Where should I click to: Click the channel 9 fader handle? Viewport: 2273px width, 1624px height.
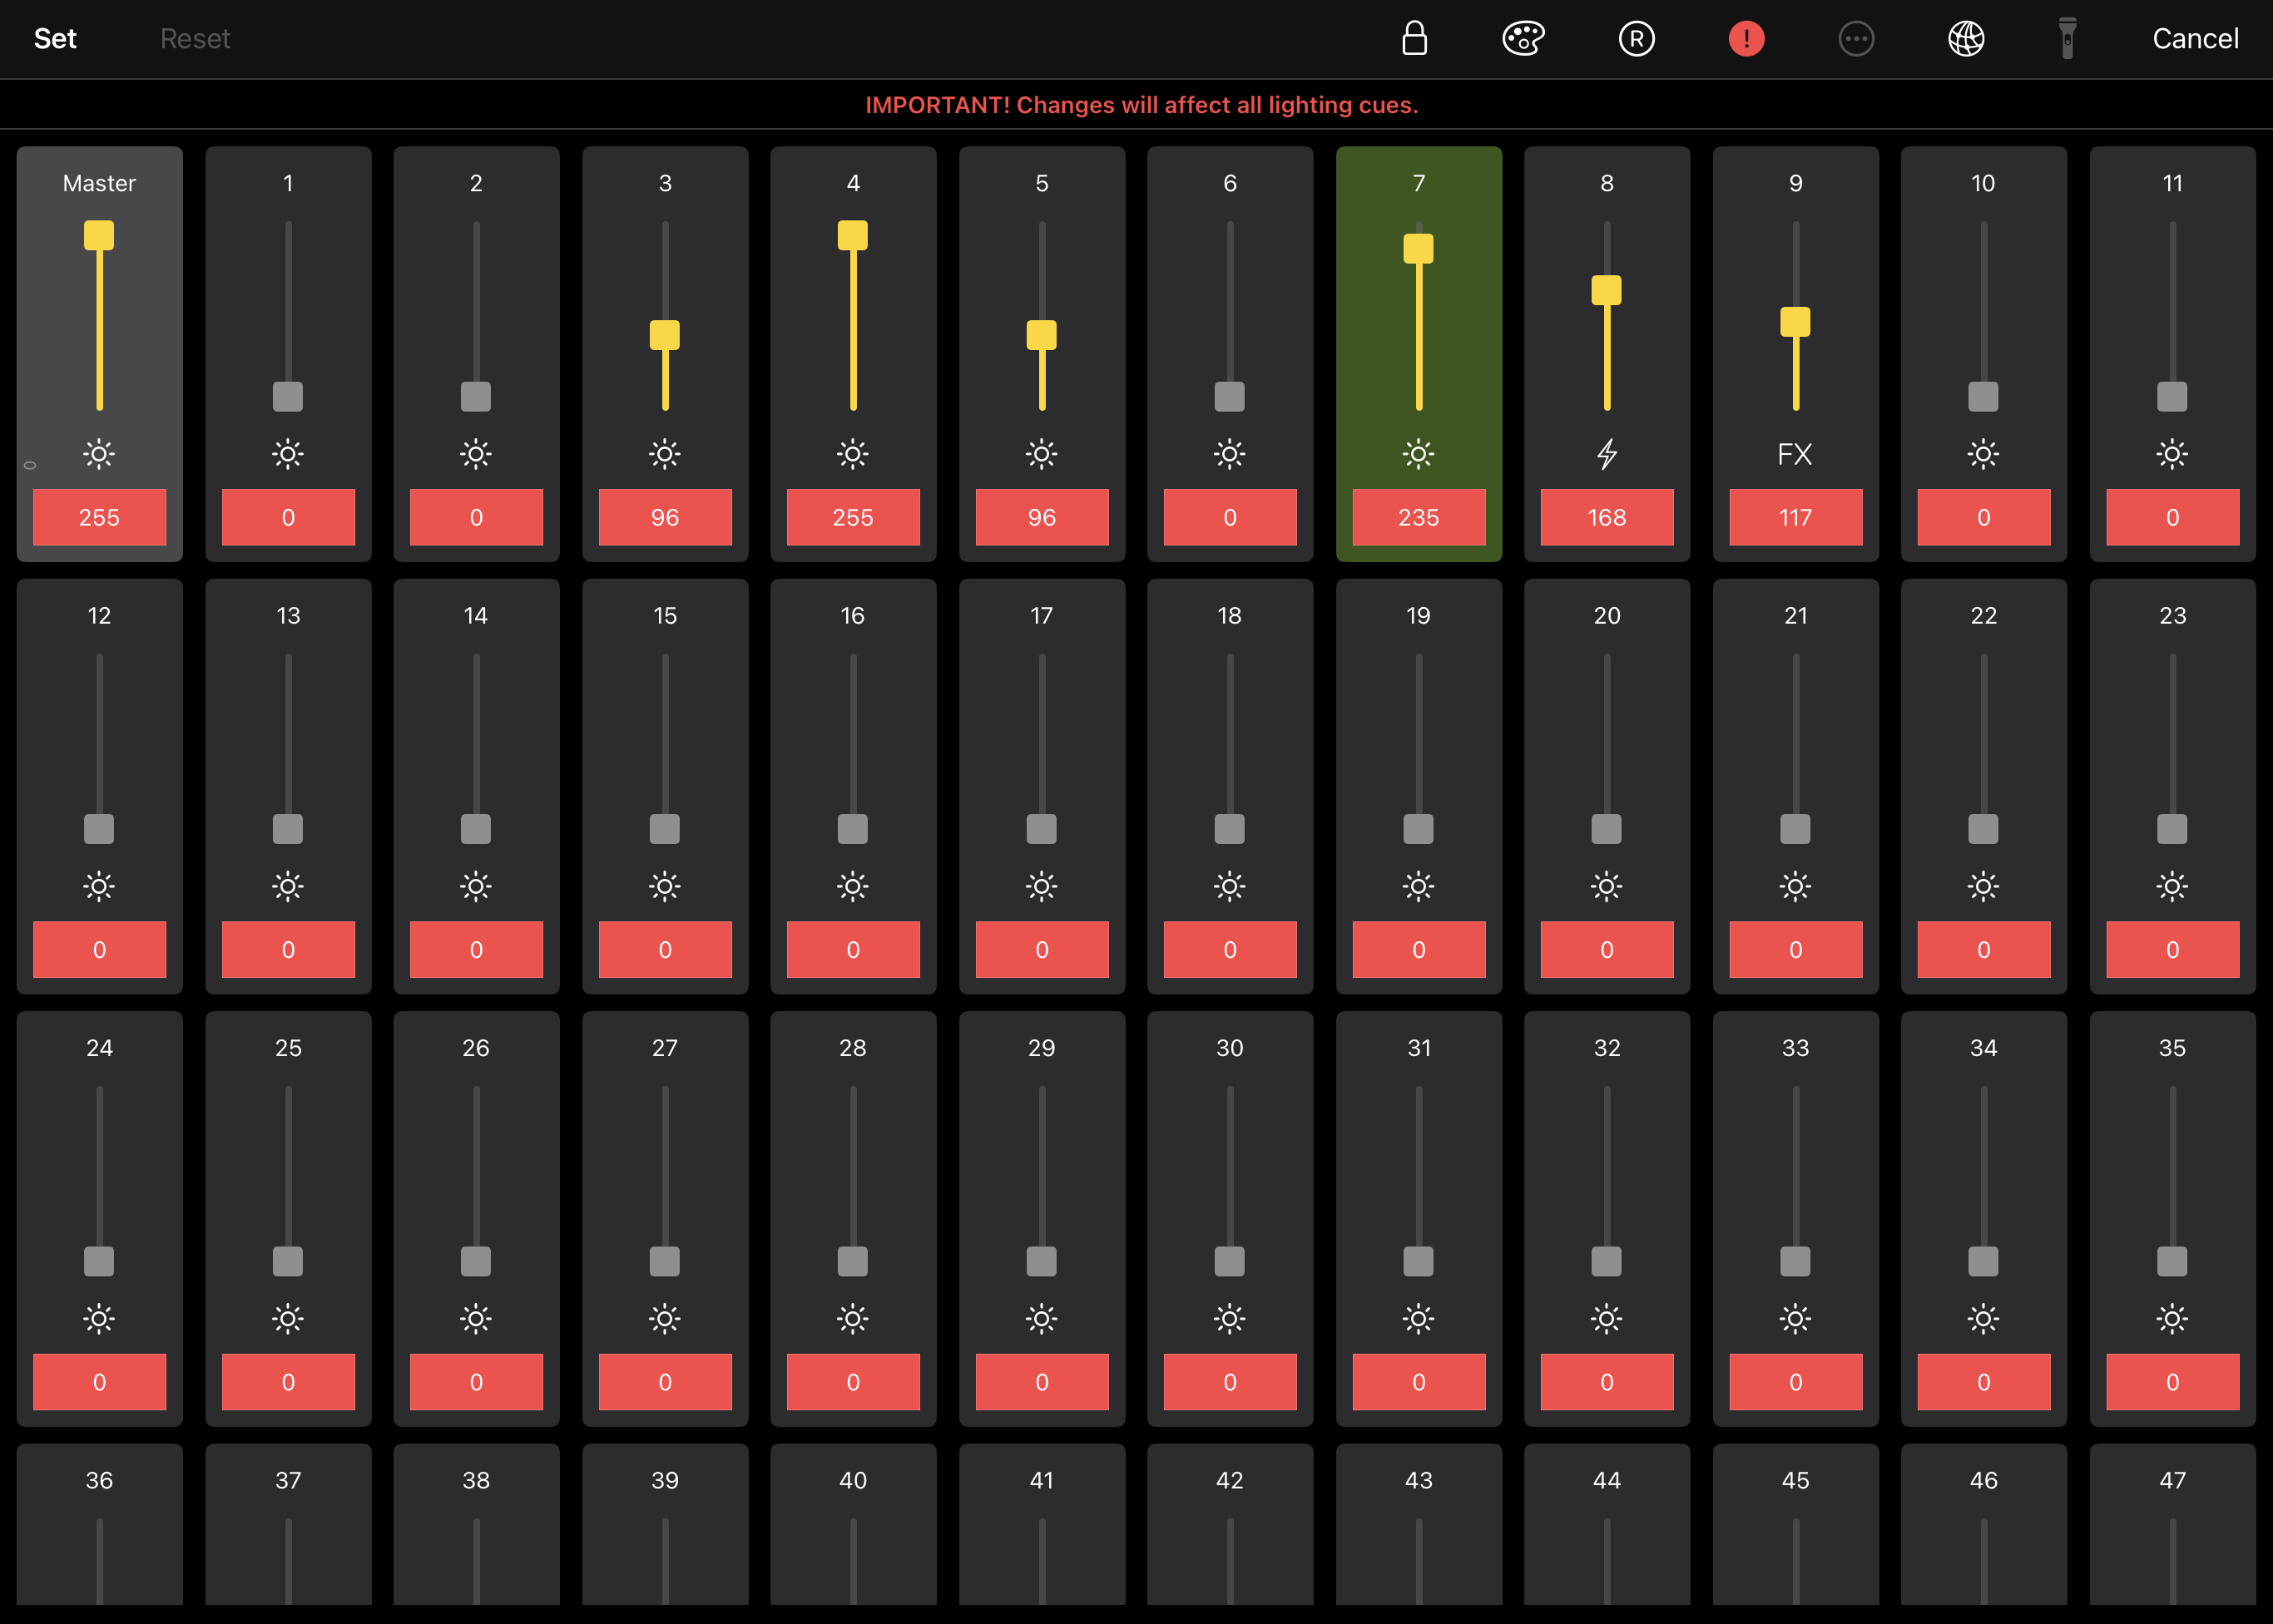[x=1795, y=322]
